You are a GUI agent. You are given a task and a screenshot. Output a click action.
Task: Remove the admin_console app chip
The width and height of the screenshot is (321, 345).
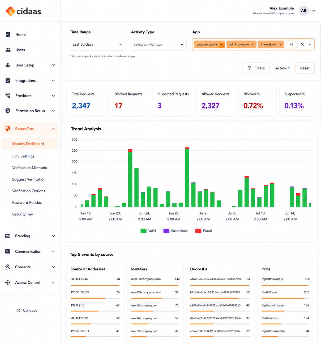[x=253, y=45]
